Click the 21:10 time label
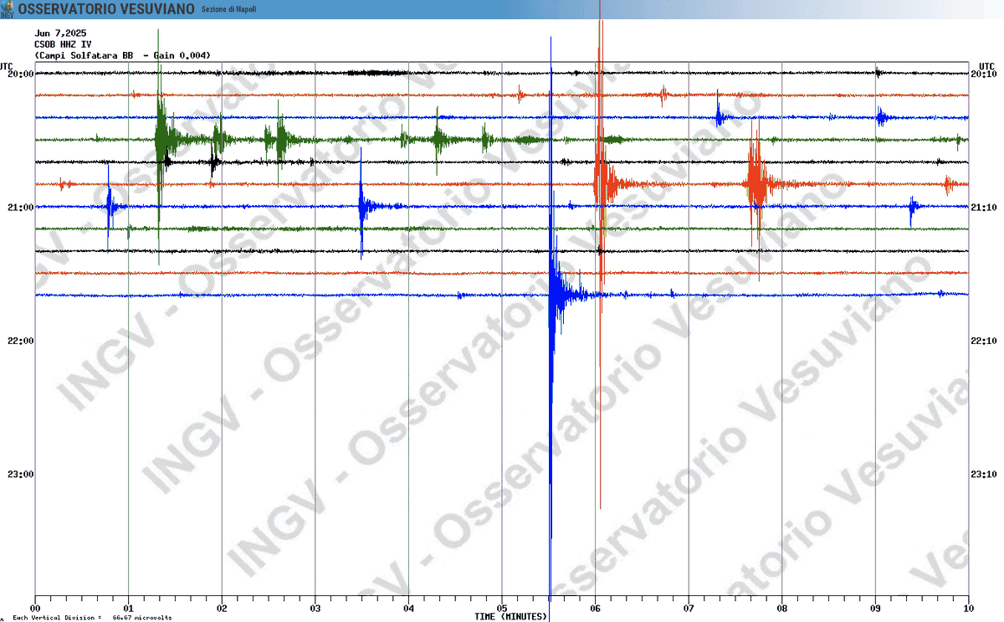The height and width of the screenshot is (622, 1004). [x=985, y=207]
